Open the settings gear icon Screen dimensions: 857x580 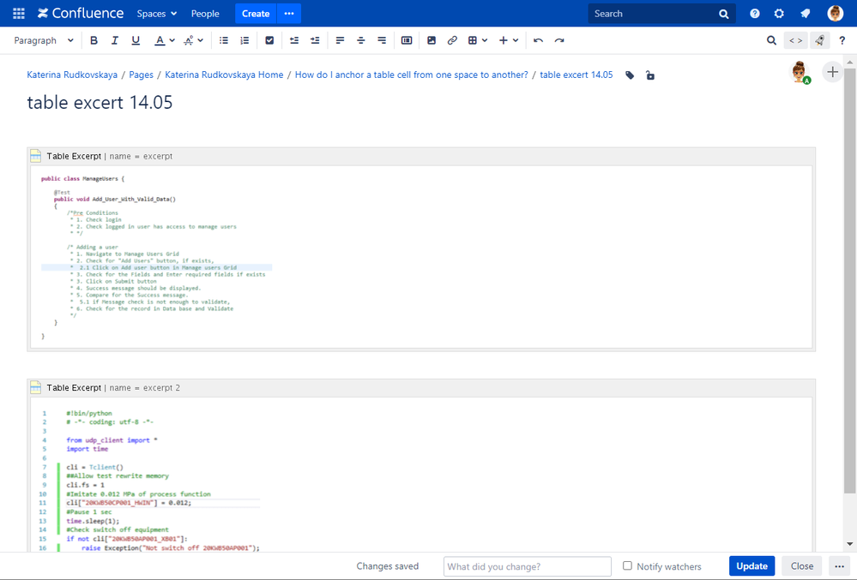(x=779, y=14)
